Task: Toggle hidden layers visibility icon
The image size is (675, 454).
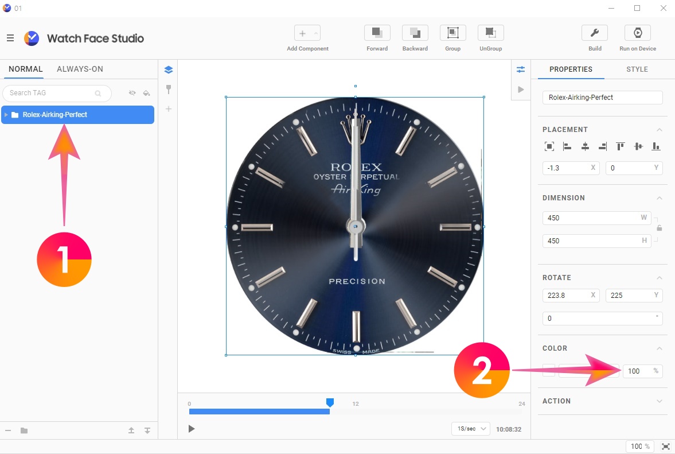Action: click(132, 93)
